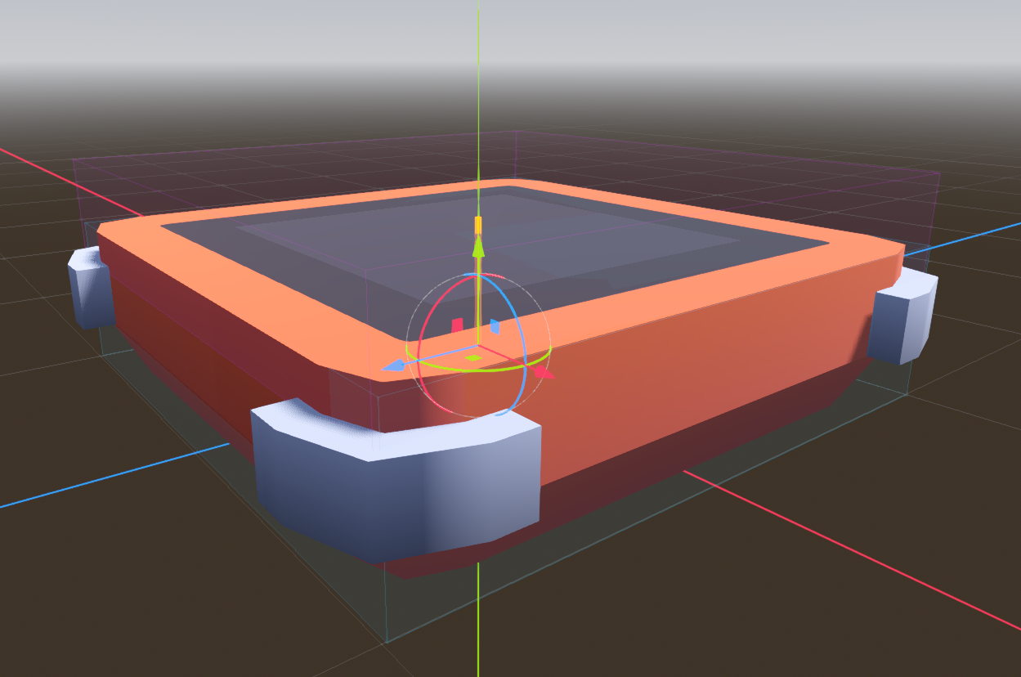Grab the red X-axis arrow handle
The height and width of the screenshot is (677, 1021).
[543, 373]
